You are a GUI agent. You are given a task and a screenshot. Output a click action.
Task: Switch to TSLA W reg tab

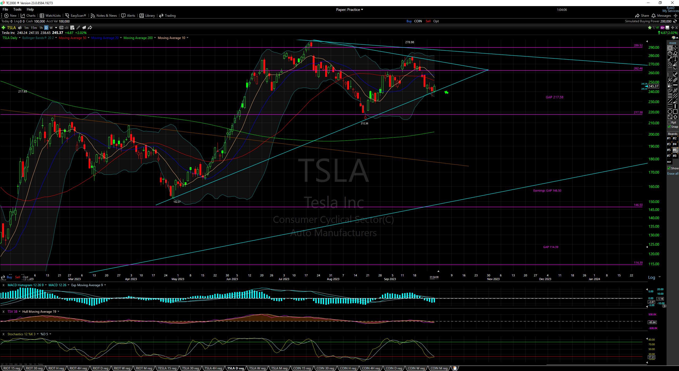(x=257, y=368)
